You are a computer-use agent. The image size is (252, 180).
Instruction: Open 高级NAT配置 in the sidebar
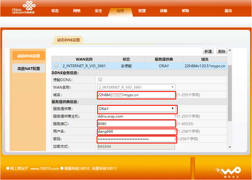(x=29, y=68)
